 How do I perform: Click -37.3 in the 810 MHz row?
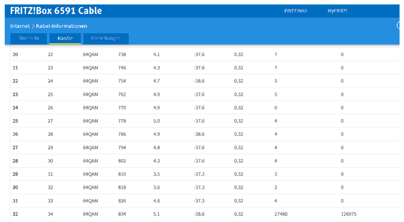coord(199,174)
